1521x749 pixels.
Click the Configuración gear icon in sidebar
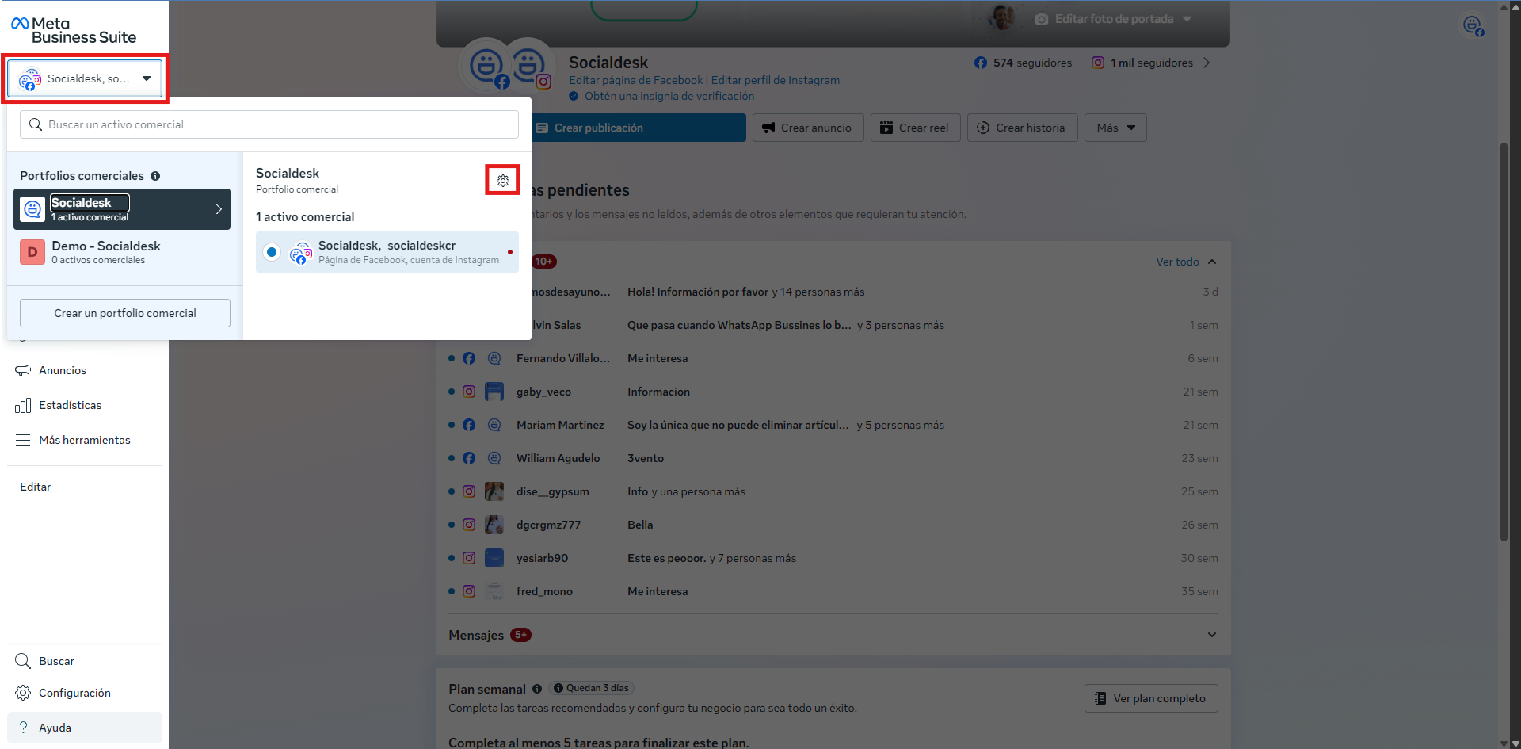pos(23,693)
